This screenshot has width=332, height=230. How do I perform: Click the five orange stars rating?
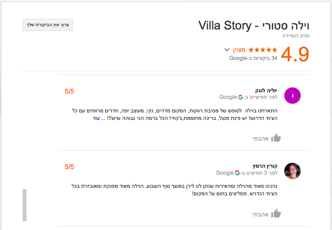click(262, 50)
